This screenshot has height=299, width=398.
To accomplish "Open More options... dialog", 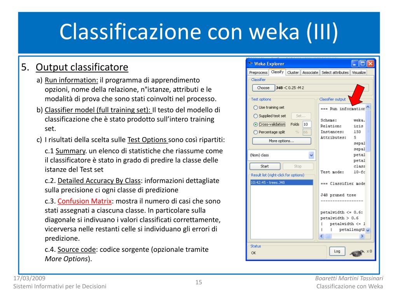I will pyautogui.click(x=281, y=141).
